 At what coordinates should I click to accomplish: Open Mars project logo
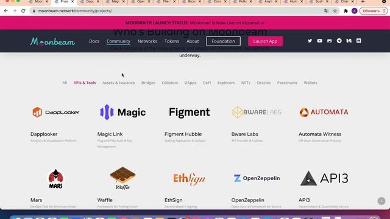55,179
